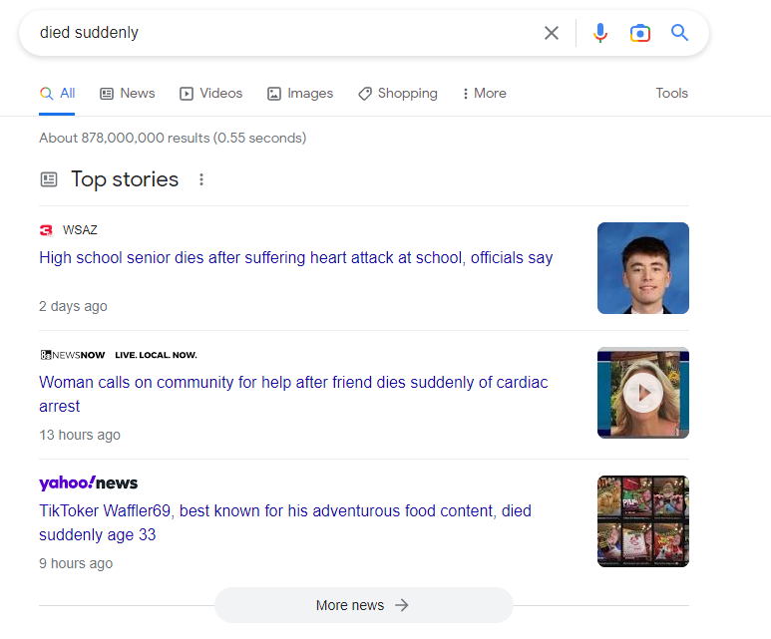Open the Top stories three-dot options

201,179
